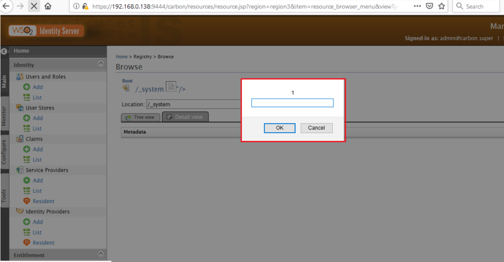Screen dimensions: 504x262
Task: Open Resident under Service Providers
Action: coord(43,201)
